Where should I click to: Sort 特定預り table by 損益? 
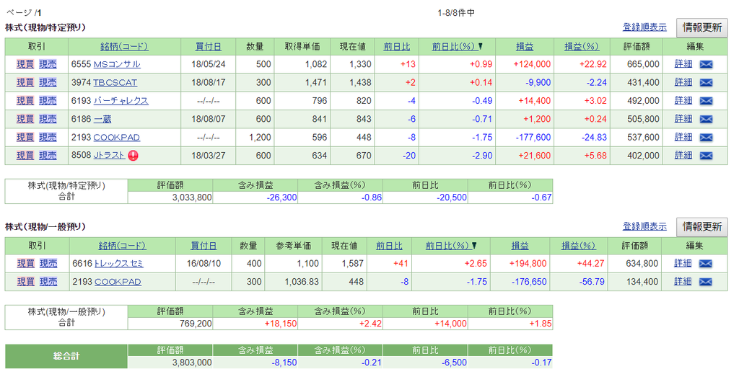click(525, 47)
